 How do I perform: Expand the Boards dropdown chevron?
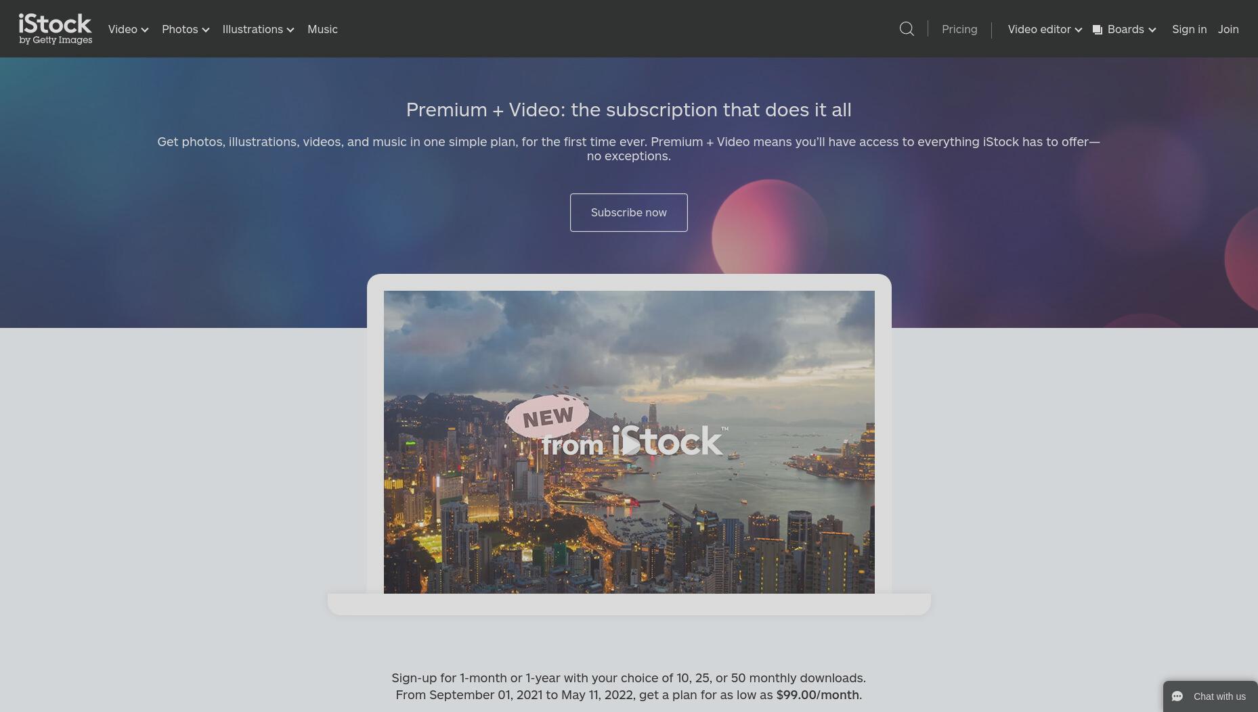coord(1152,30)
